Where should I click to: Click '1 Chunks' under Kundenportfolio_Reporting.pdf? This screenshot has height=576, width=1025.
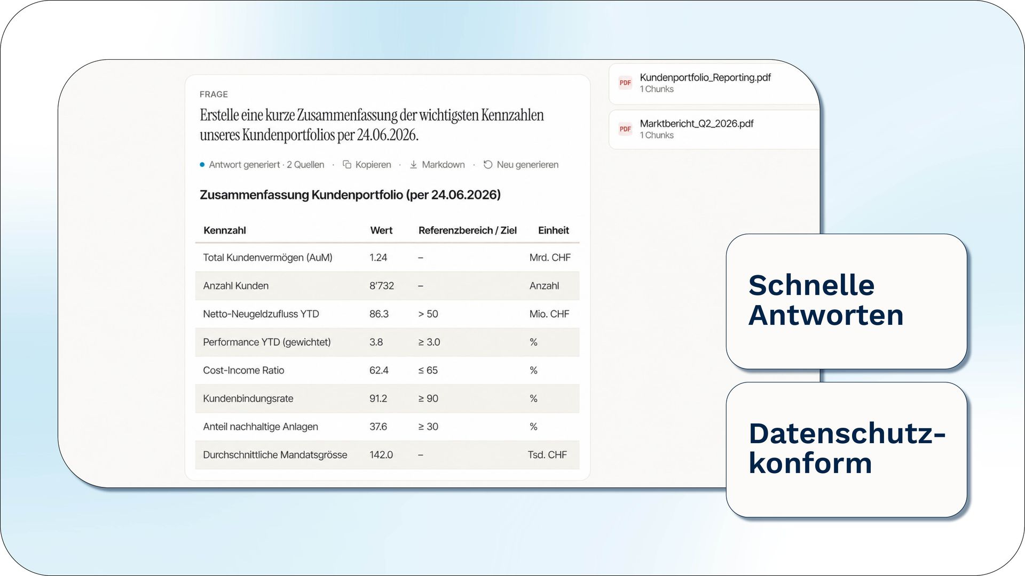657,90
